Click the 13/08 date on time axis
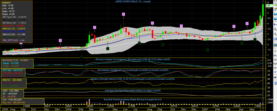The image size is (277, 111). click(153, 106)
